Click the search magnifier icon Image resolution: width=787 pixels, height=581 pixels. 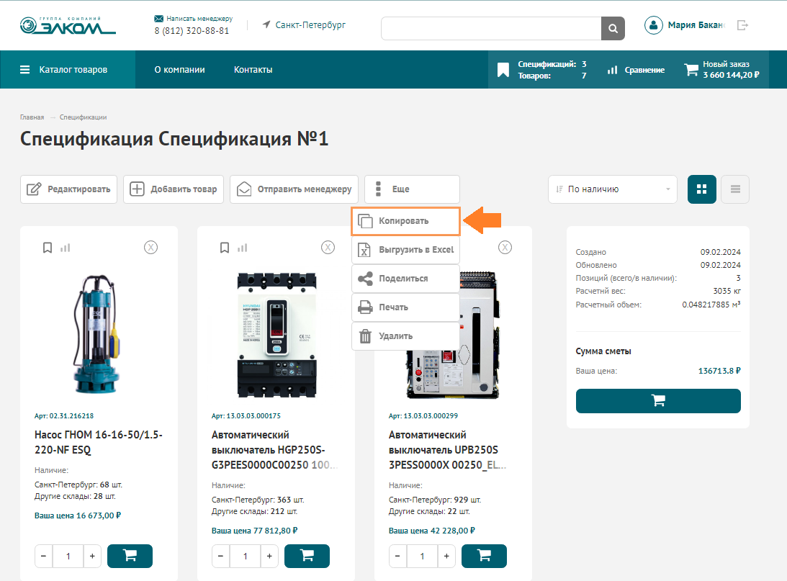(x=612, y=28)
